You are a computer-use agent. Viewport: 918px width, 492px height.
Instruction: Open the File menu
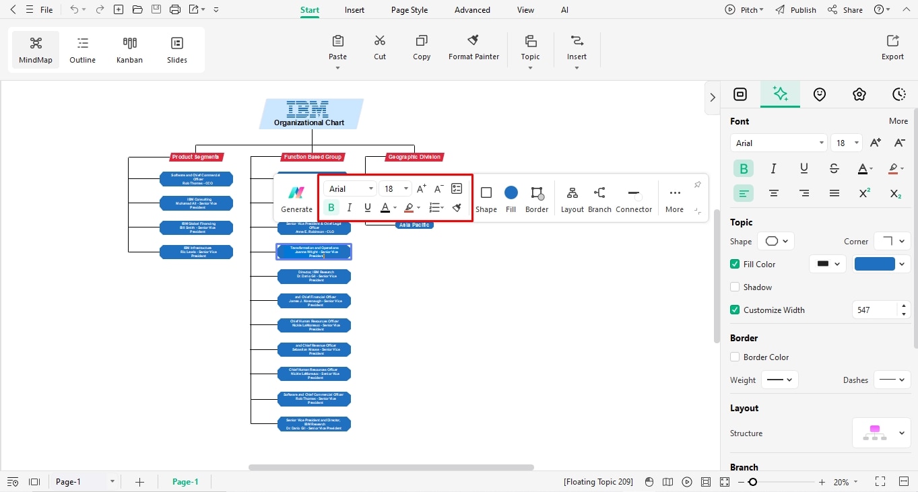(46, 10)
